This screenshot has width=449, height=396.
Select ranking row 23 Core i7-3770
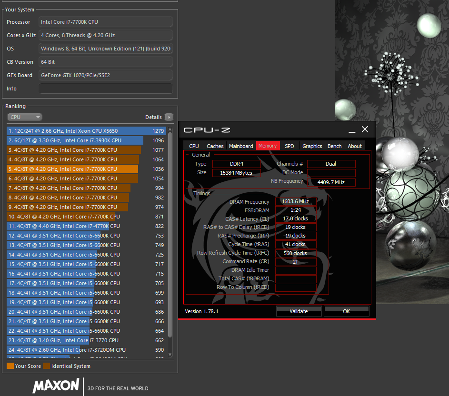click(x=86, y=340)
